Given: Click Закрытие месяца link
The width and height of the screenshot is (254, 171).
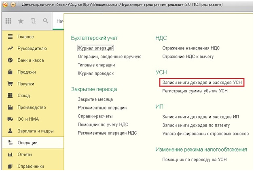Looking at the screenshot, I should 95,99.
